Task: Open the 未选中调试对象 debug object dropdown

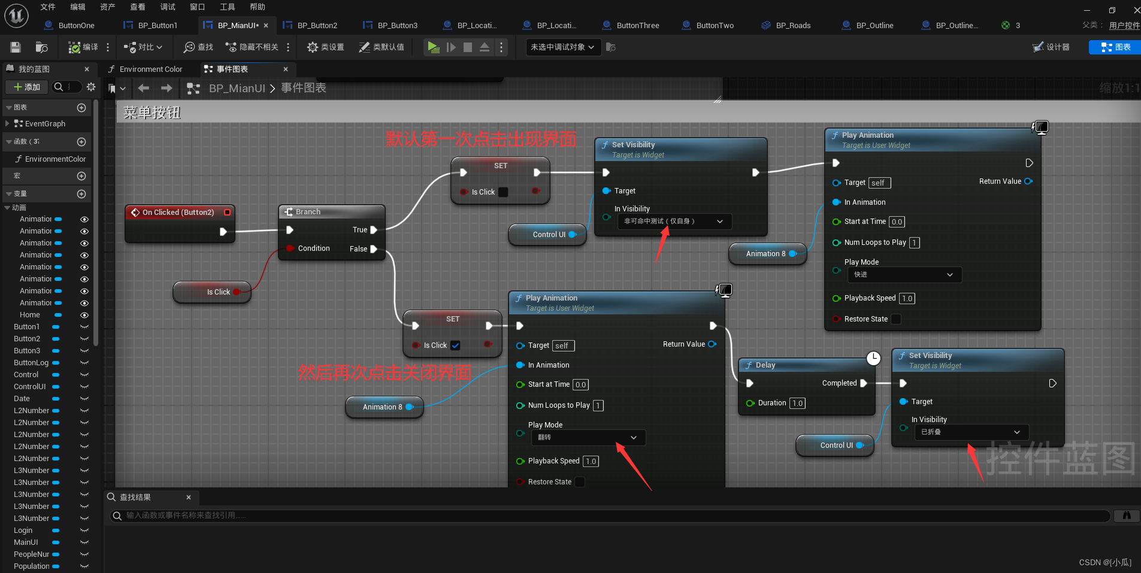Action: point(563,47)
